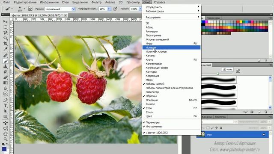Image resolution: width=274 pixels, height=154 pixels.
Task: Close the фотог 1826.CR2 document tab
Action: (x=66, y=15)
